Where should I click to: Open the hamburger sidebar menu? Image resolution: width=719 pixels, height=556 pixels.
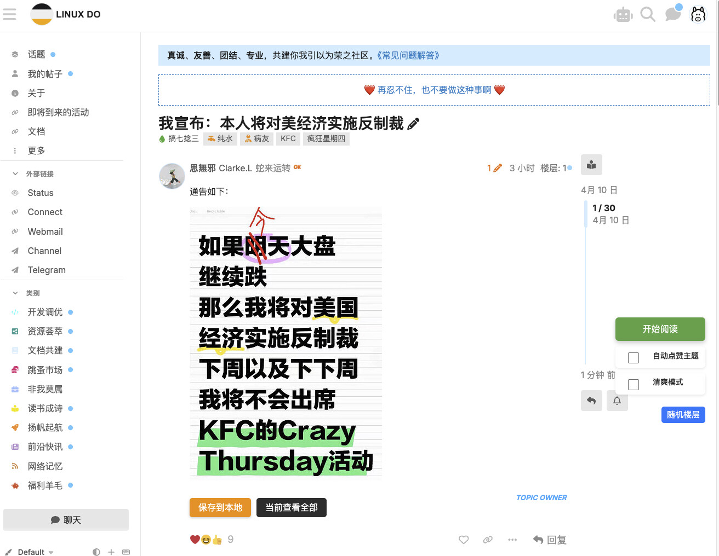point(9,14)
